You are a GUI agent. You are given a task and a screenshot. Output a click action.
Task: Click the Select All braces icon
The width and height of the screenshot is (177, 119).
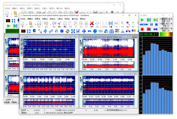click(104, 23)
